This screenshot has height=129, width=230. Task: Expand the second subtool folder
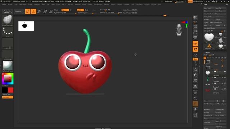click(x=208, y=67)
